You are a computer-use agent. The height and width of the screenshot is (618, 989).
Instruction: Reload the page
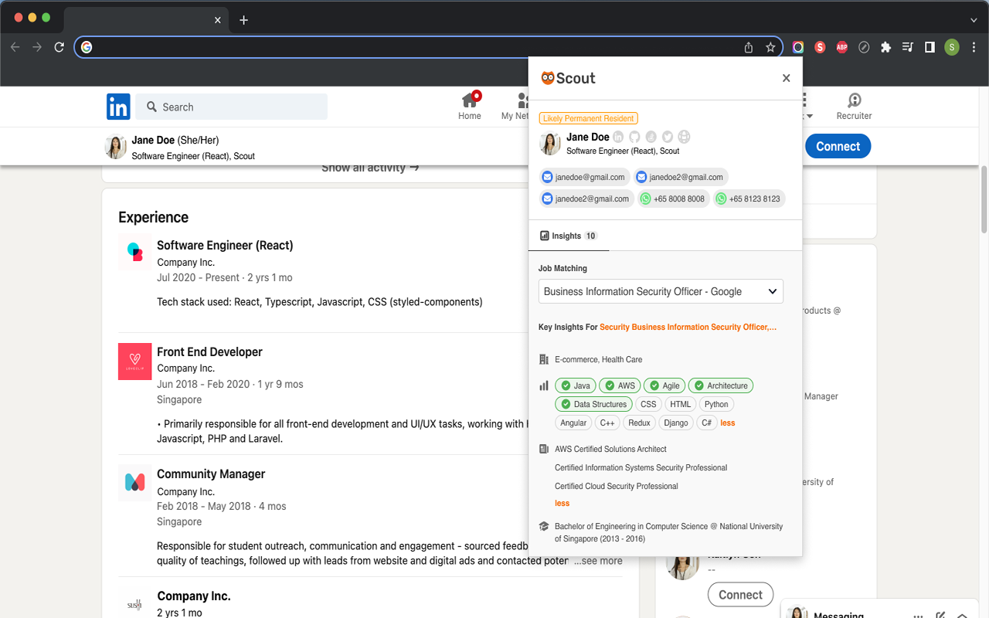point(59,47)
